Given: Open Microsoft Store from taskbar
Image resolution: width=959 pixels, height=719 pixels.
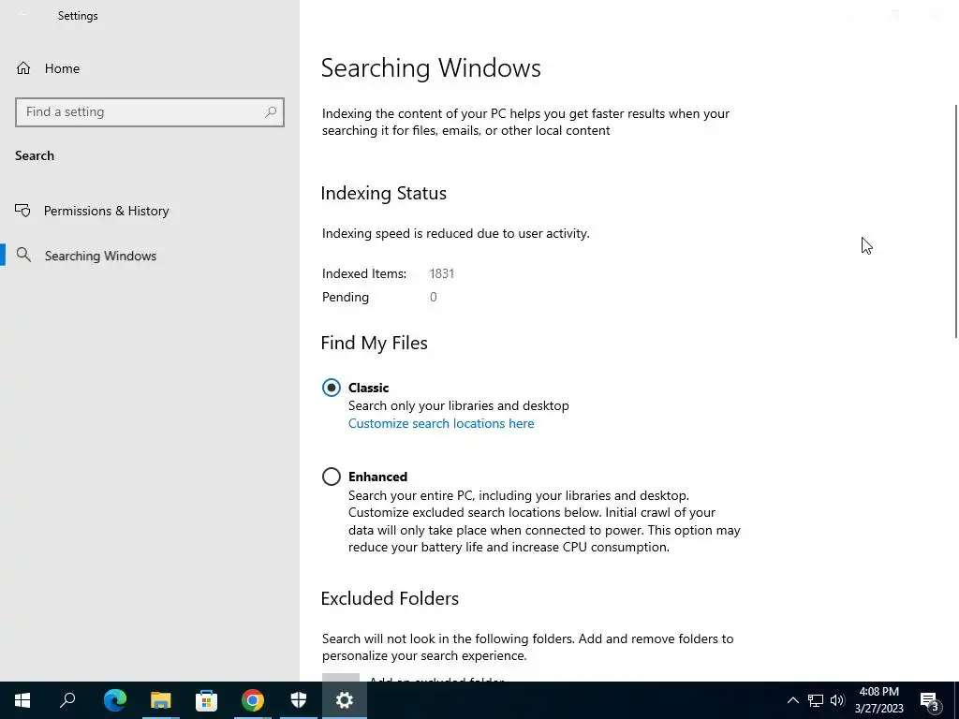Looking at the screenshot, I should click(207, 700).
